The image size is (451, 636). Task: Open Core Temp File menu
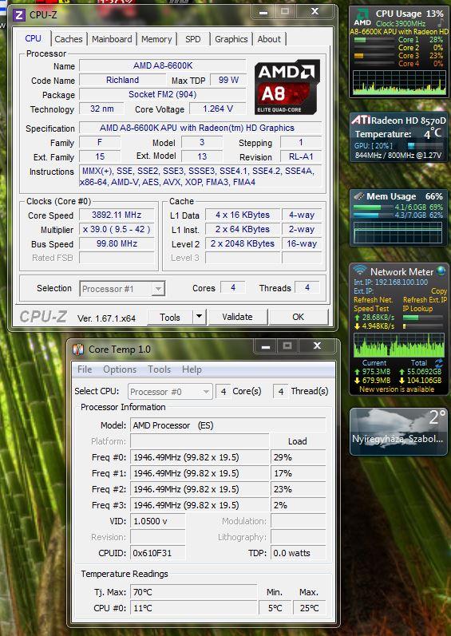point(85,369)
